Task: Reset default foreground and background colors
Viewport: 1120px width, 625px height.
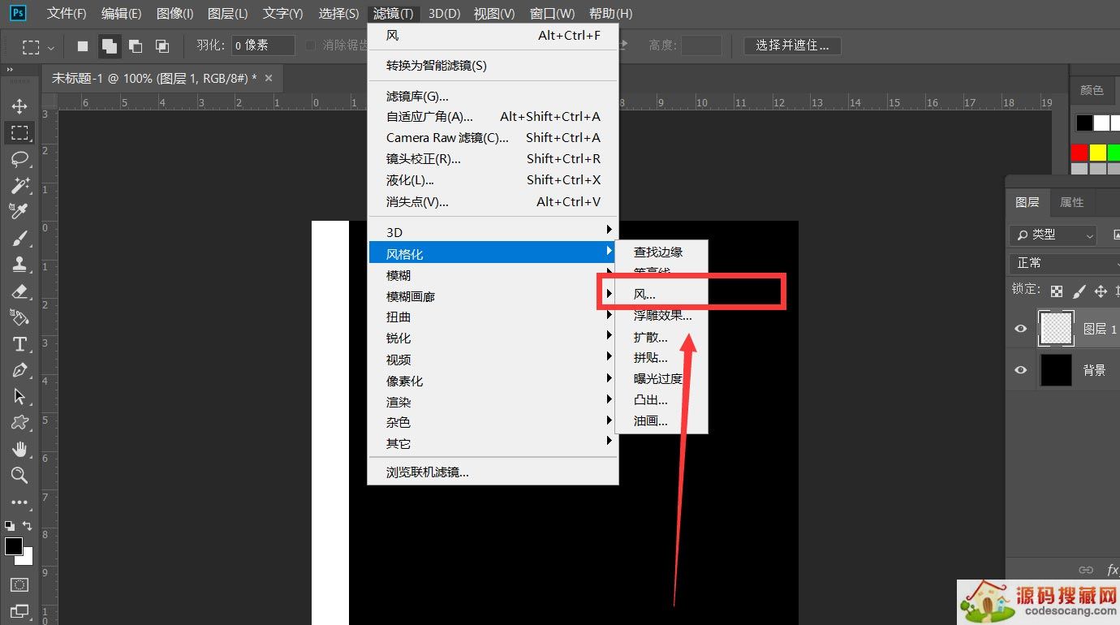Action: (10, 526)
